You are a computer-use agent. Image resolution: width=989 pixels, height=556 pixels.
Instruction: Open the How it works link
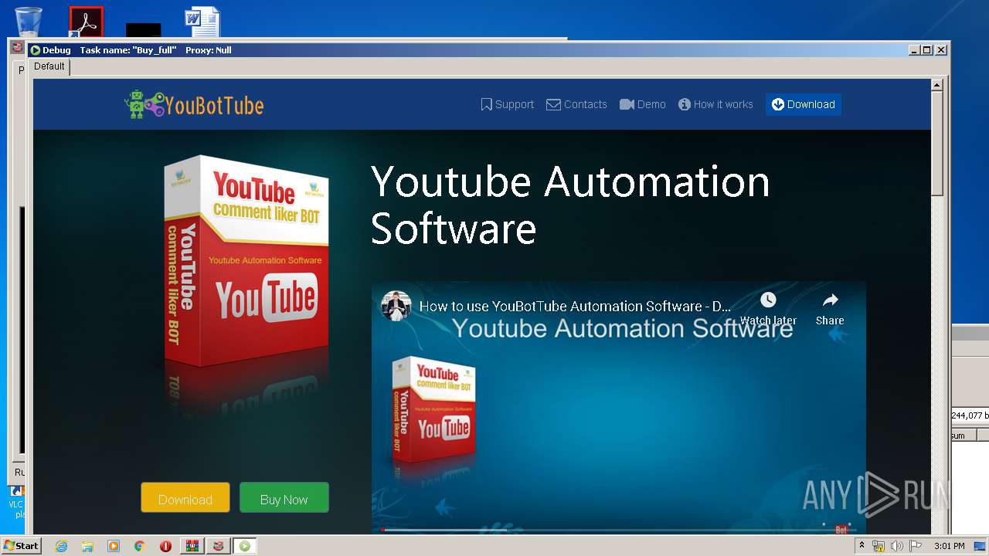tap(715, 104)
